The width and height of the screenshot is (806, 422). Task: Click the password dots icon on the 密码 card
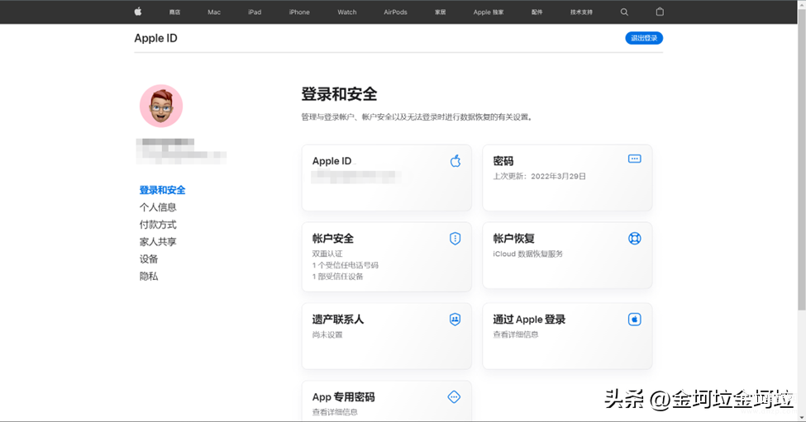pos(634,159)
